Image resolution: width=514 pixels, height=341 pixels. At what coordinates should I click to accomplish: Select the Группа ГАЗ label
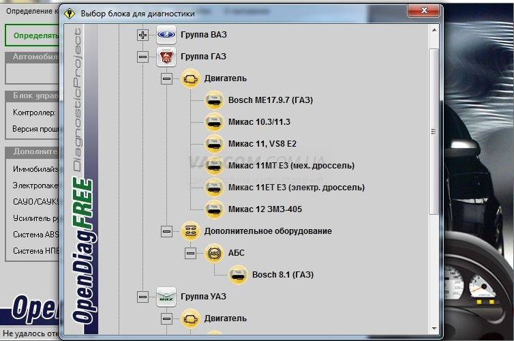coord(203,57)
